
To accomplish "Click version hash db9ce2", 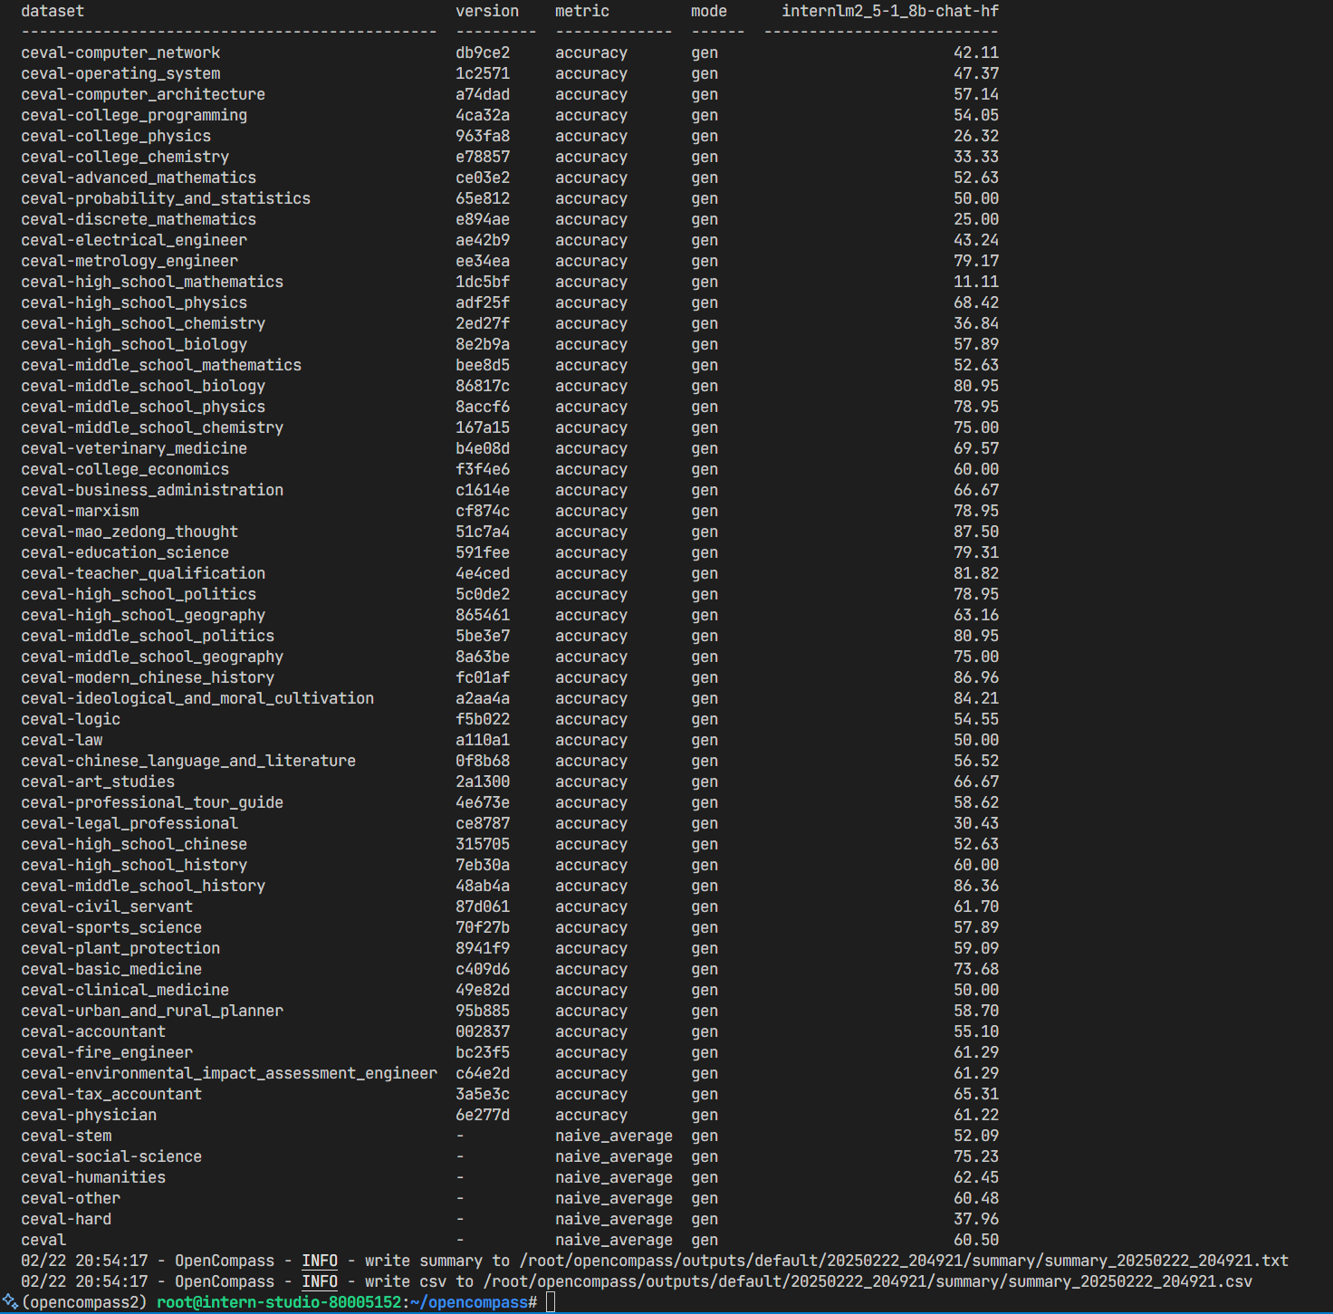I will [483, 53].
